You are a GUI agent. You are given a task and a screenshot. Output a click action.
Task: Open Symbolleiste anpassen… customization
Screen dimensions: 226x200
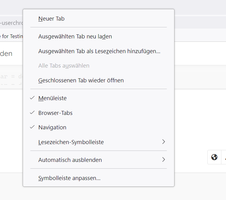point(69,178)
